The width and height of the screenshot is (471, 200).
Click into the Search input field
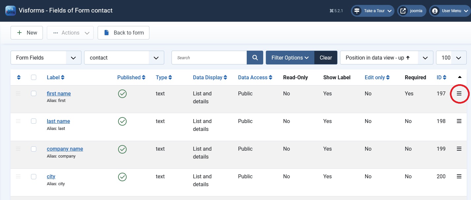click(209, 58)
